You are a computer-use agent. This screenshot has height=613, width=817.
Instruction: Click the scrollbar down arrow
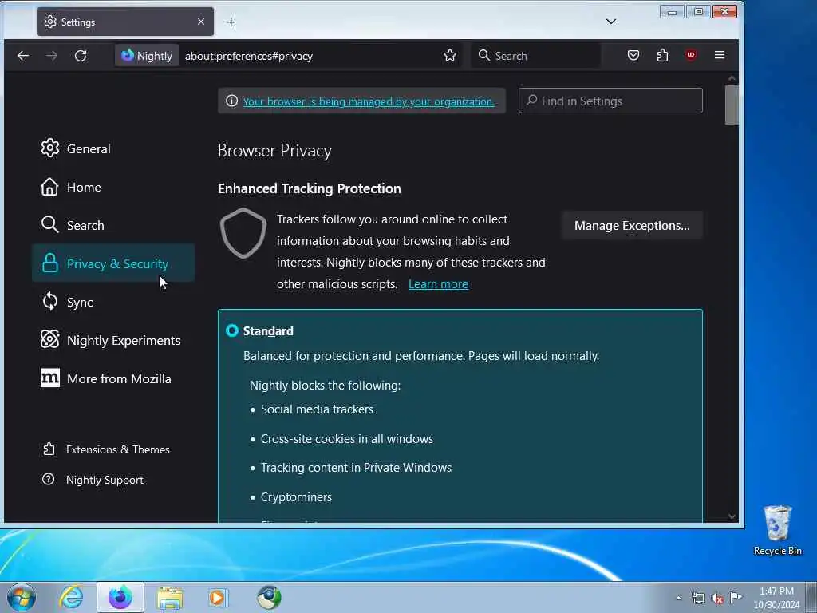pos(732,516)
